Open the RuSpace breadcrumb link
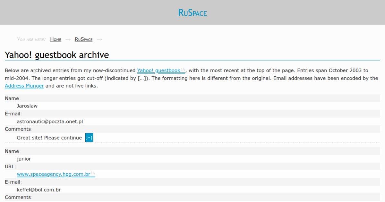Image resolution: width=385 pixels, height=202 pixels. pyautogui.click(x=83, y=39)
